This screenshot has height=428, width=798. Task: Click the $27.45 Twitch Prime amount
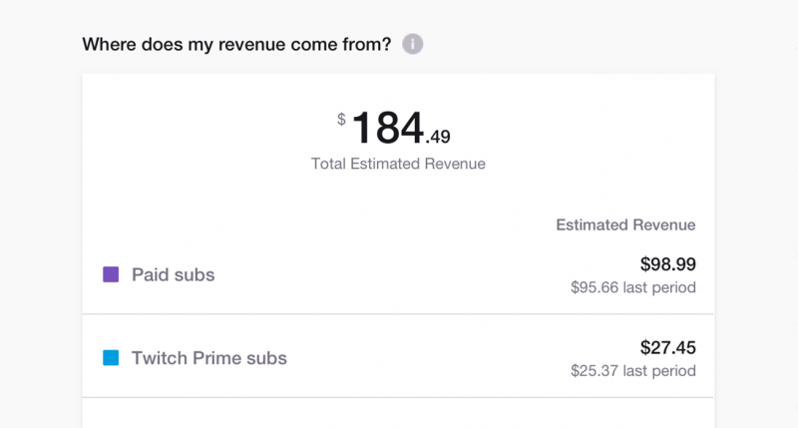point(667,348)
